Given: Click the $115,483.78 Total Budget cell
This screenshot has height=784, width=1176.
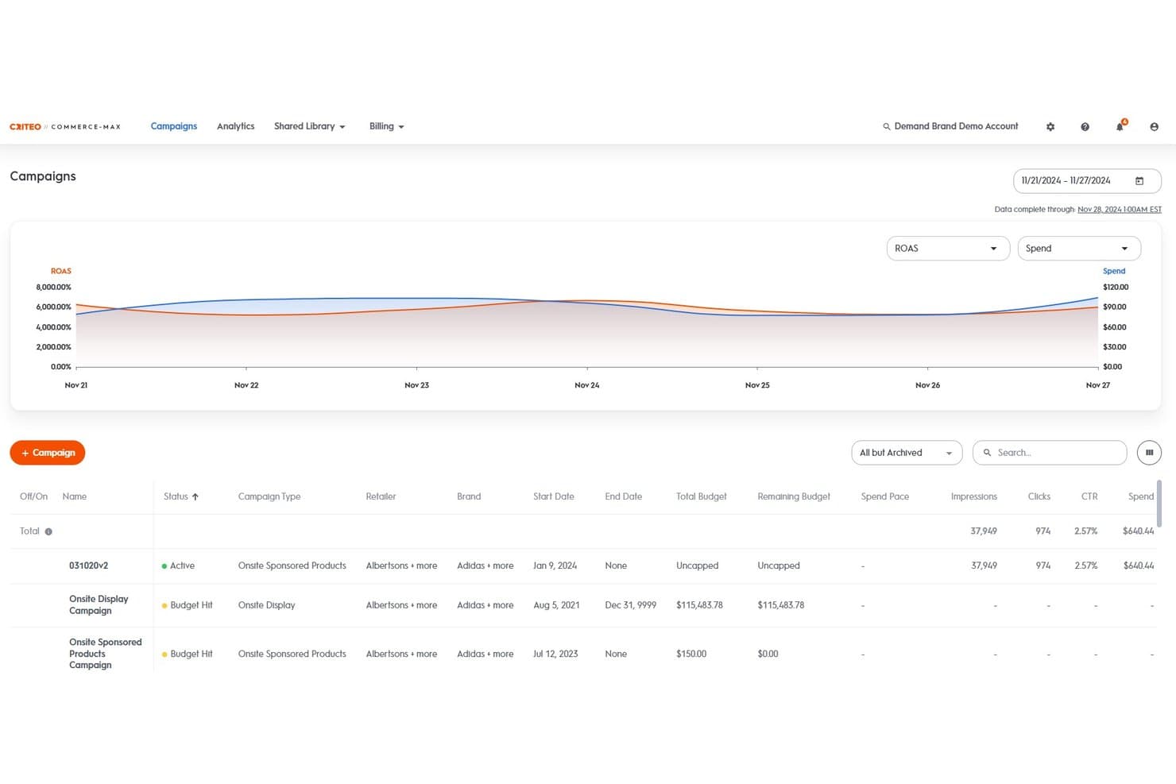Looking at the screenshot, I should (x=700, y=605).
